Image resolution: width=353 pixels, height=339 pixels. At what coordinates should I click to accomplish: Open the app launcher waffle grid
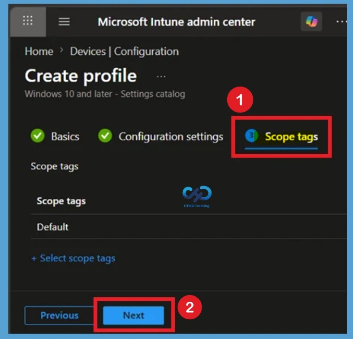(28, 21)
